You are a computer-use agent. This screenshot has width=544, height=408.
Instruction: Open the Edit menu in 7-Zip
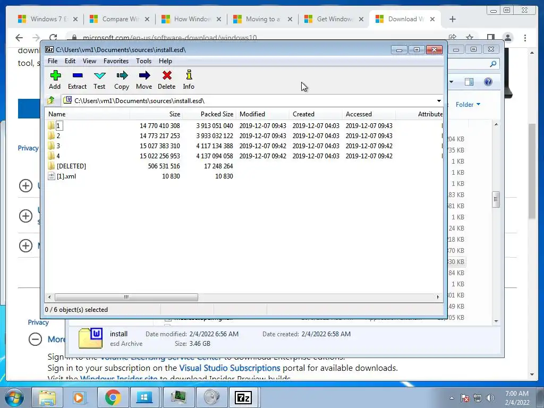tap(70, 61)
